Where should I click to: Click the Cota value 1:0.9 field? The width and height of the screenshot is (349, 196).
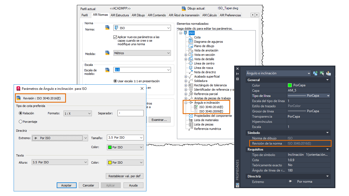click(309, 160)
